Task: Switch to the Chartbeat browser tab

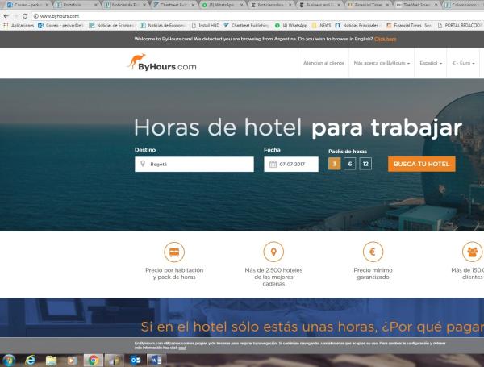Action: click(173, 5)
